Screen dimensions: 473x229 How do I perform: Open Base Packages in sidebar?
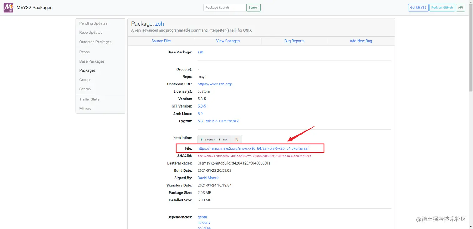coord(92,61)
